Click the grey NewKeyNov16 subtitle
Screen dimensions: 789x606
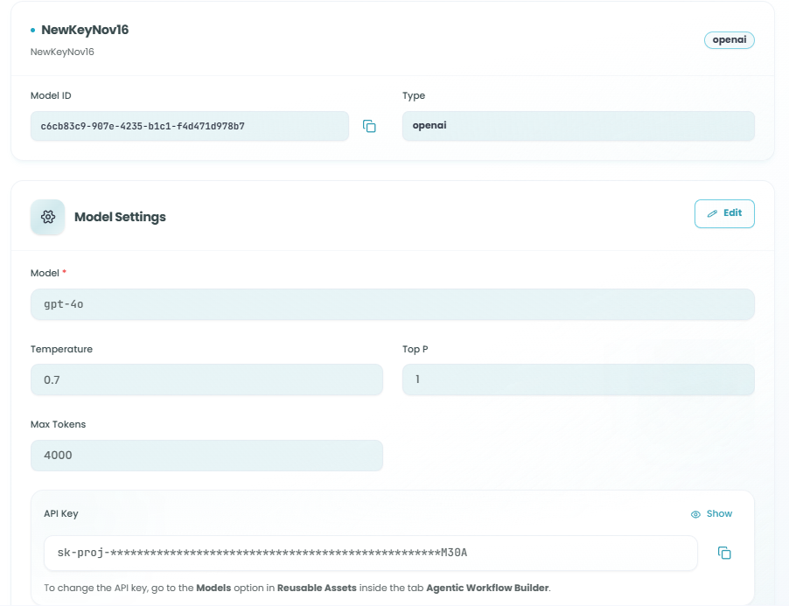pos(62,52)
